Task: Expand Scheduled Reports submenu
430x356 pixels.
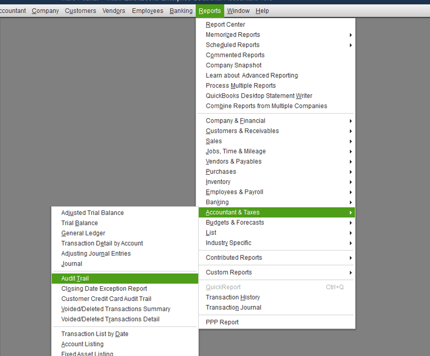Action: 277,45
